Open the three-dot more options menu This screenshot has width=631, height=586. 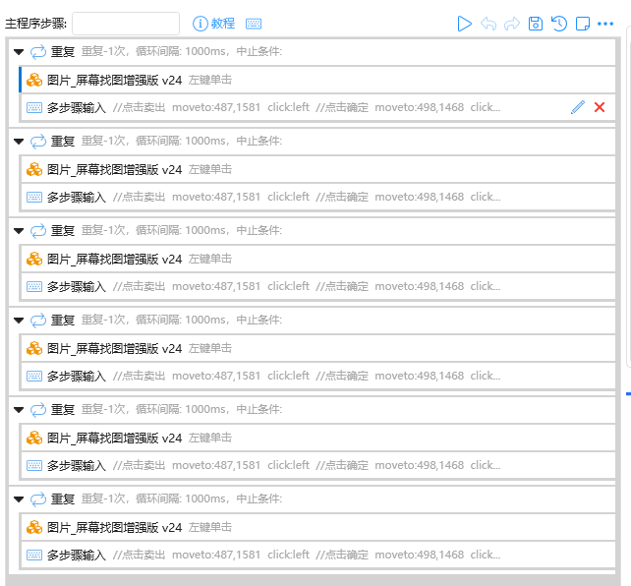(x=605, y=24)
